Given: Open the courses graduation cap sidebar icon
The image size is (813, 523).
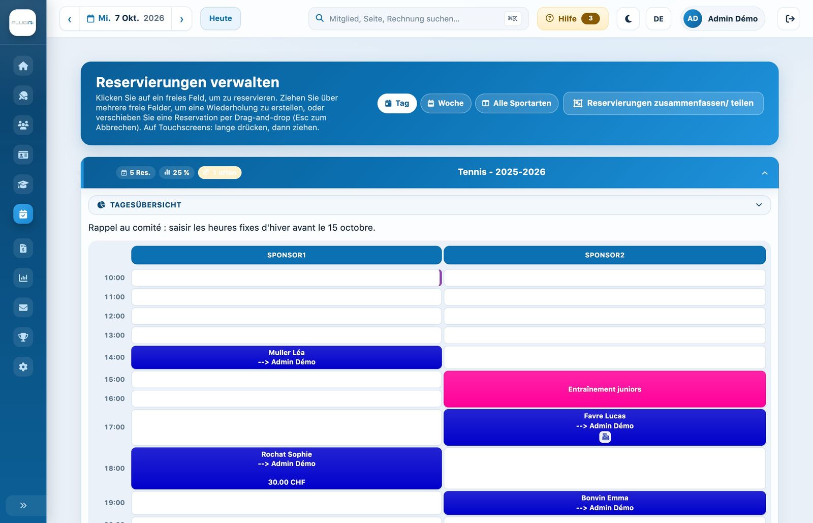Looking at the screenshot, I should (x=23, y=184).
